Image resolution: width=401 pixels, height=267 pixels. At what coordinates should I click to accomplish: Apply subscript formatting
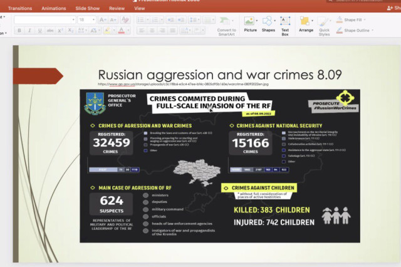71,31
